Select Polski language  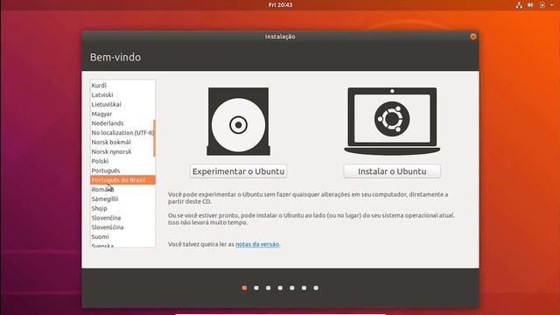pyautogui.click(x=122, y=161)
